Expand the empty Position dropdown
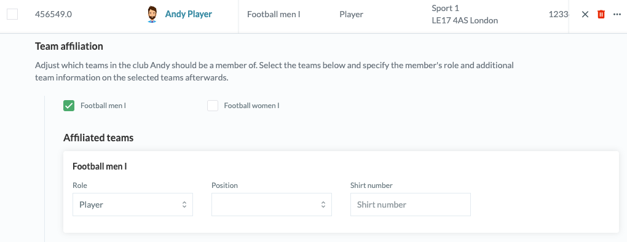Viewport: 627px width, 242px height. (272, 205)
